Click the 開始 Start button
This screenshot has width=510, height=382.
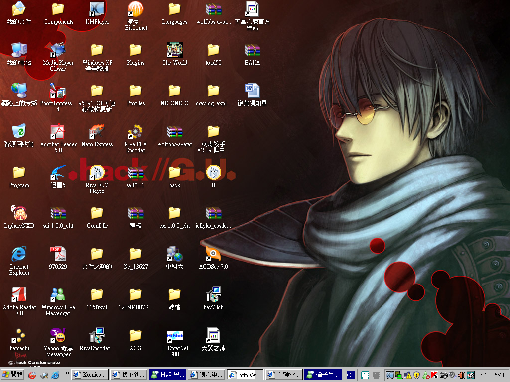pyautogui.click(x=12, y=375)
